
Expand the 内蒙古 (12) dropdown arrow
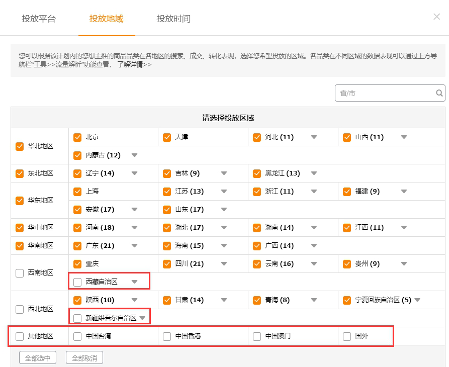pyautogui.click(x=134, y=155)
